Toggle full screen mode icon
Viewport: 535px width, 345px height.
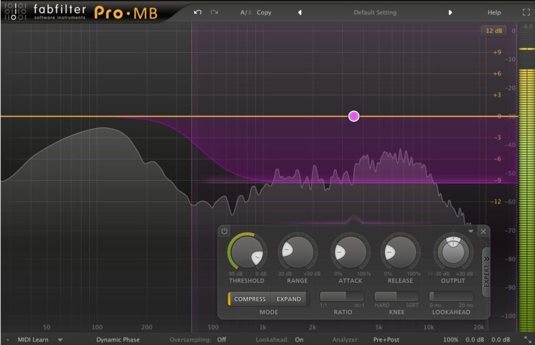(526, 12)
